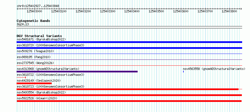The width and height of the screenshot is (250, 112).
Task: Select the esv3618722 1000GenomesConsortiumPhase3 label
Action: tap(51, 75)
